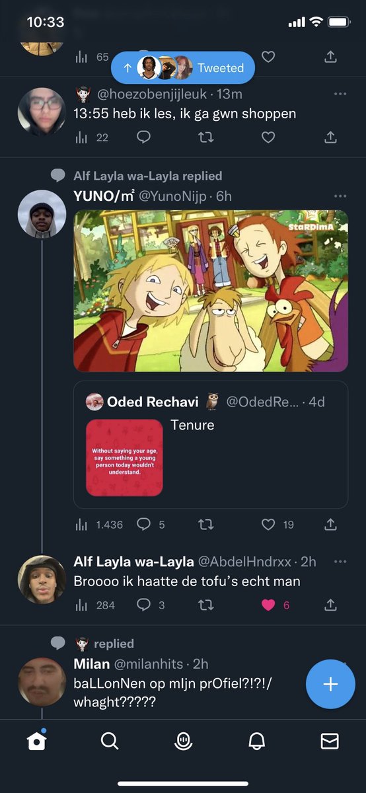Open the cartoon farm image

(x=211, y=291)
